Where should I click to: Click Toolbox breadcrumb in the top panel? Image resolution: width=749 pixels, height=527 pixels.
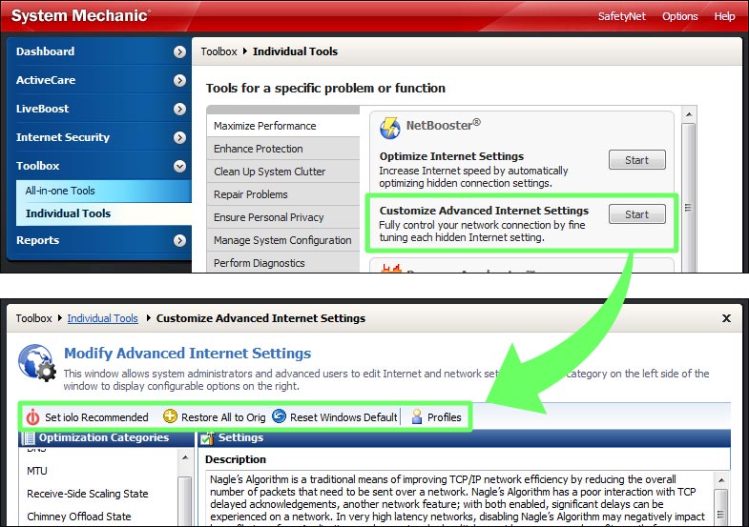pyautogui.click(x=218, y=51)
